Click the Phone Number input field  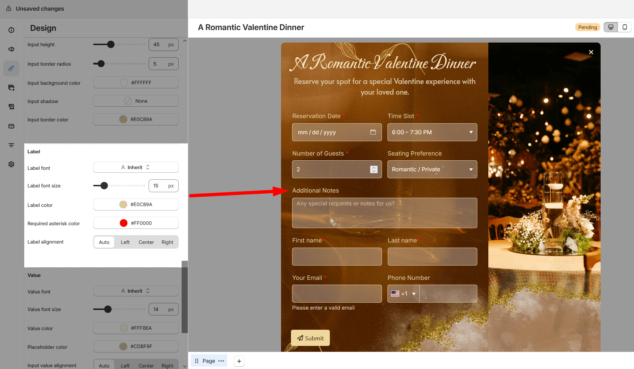pyautogui.click(x=448, y=294)
